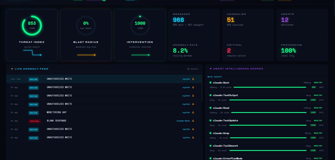Click the THREAT INDEX card title

tap(32, 42)
